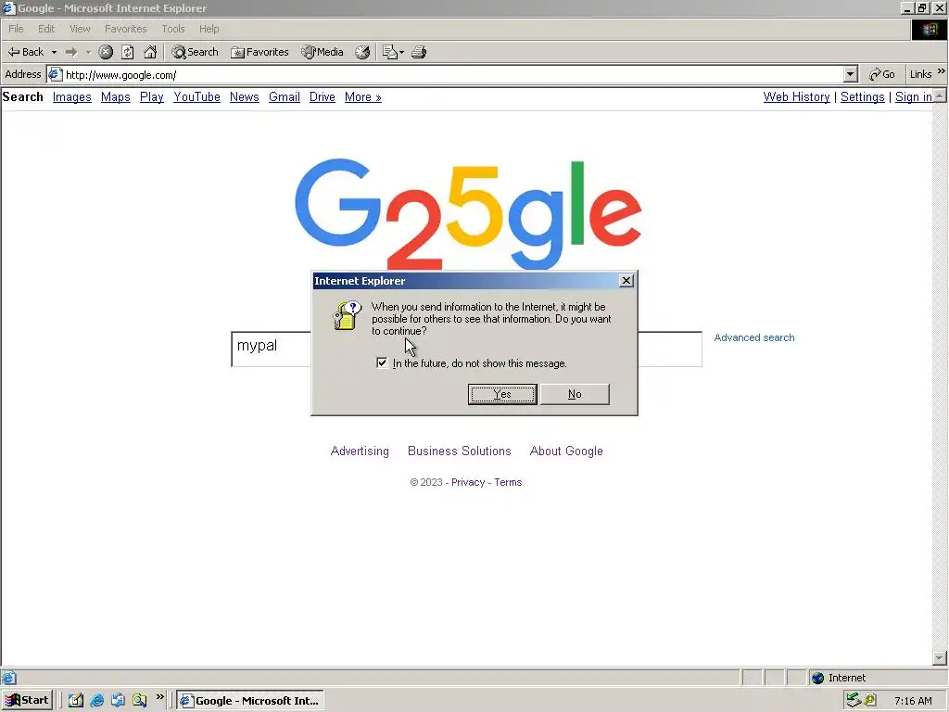Open the File menu
The height and width of the screenshot is (712, 949).
point(16,29)
